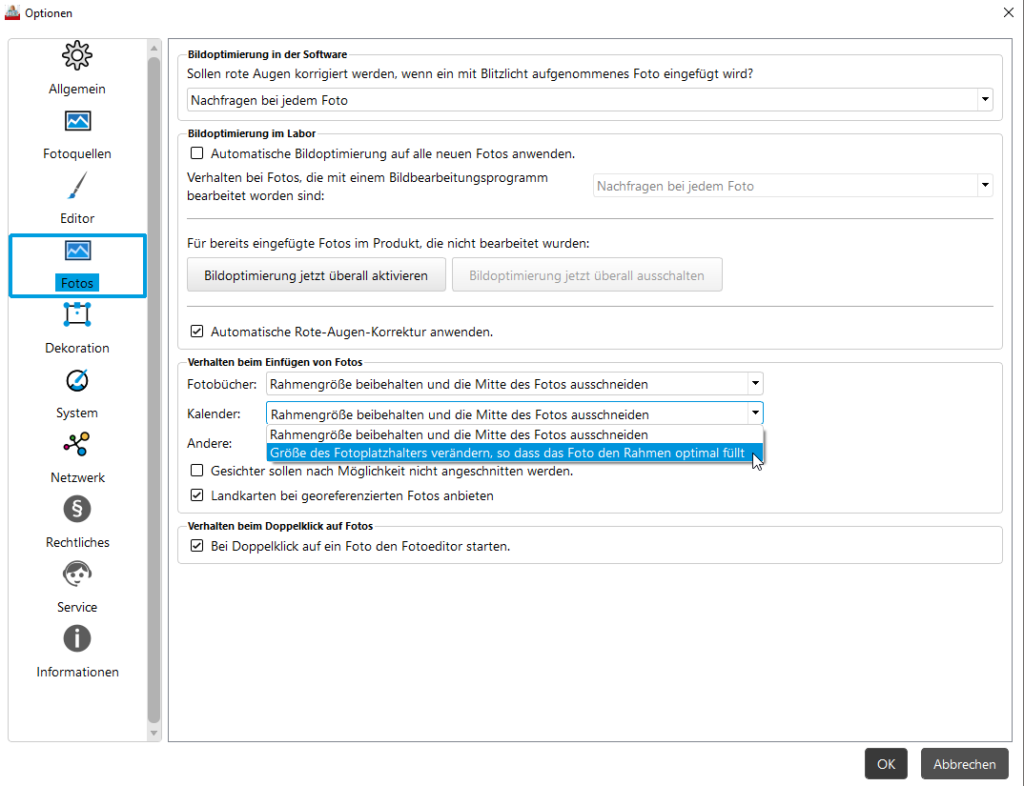Open Rechtliches paragraph icon section
The image size is (1024, 786).
pos(77,510)
